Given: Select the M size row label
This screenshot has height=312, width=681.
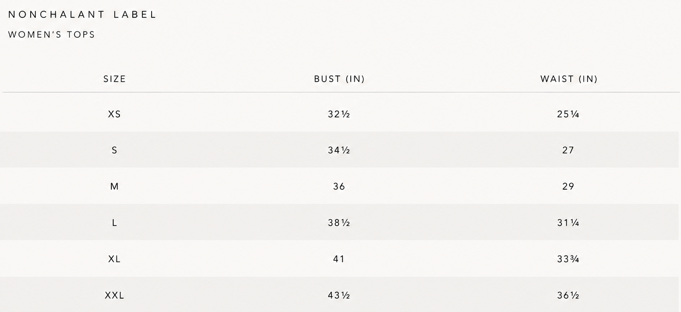Looking at the screenshot, I should (114, 187).
